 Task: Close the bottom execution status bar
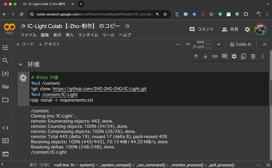point(268,165)
